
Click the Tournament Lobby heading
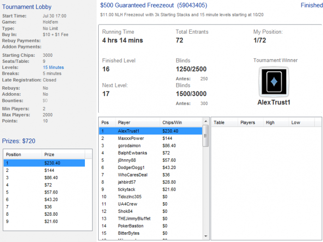(27, 7)
